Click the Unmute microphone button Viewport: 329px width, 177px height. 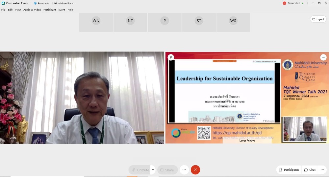click(140, 170)
